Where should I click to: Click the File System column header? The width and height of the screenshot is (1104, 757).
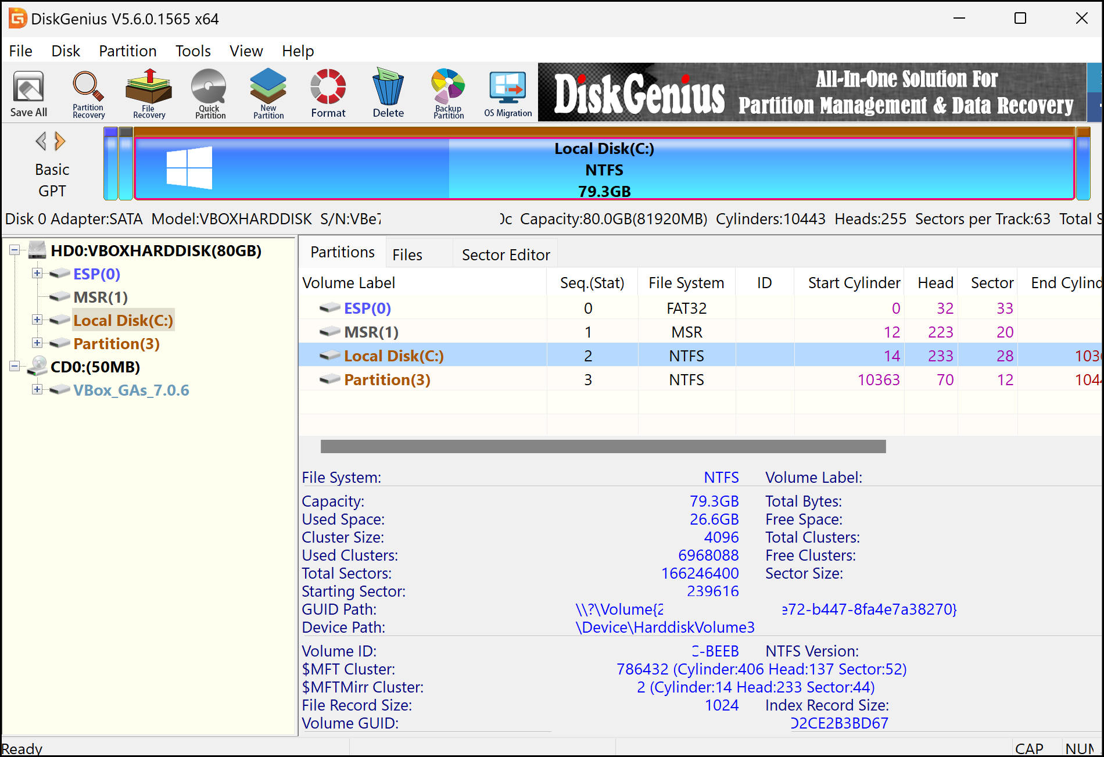[686, 282]
